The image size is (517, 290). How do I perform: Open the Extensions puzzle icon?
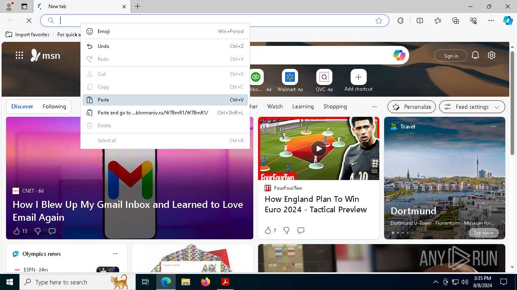pyautogui.click(x=400, y=21)
